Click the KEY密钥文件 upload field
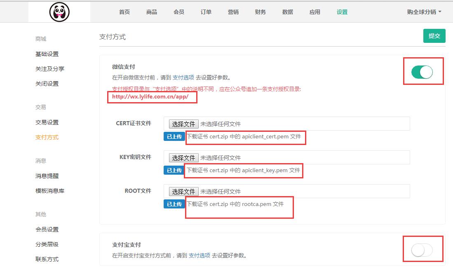This screenshot has height=269, width=453. tap(286, 158)
